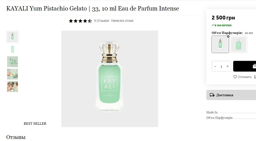The image size is (256, 141).
Task: Select the second larger bottle volume option
Action: click(x=239, y=44)
